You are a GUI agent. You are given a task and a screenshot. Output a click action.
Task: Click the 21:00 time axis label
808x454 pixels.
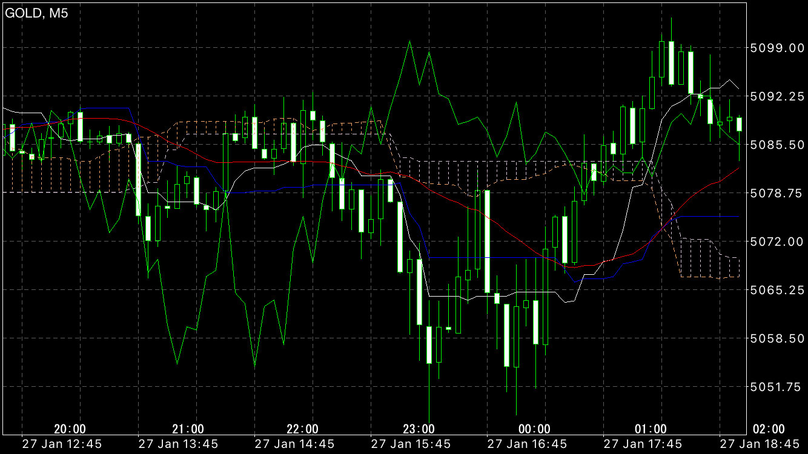[186, 429]
